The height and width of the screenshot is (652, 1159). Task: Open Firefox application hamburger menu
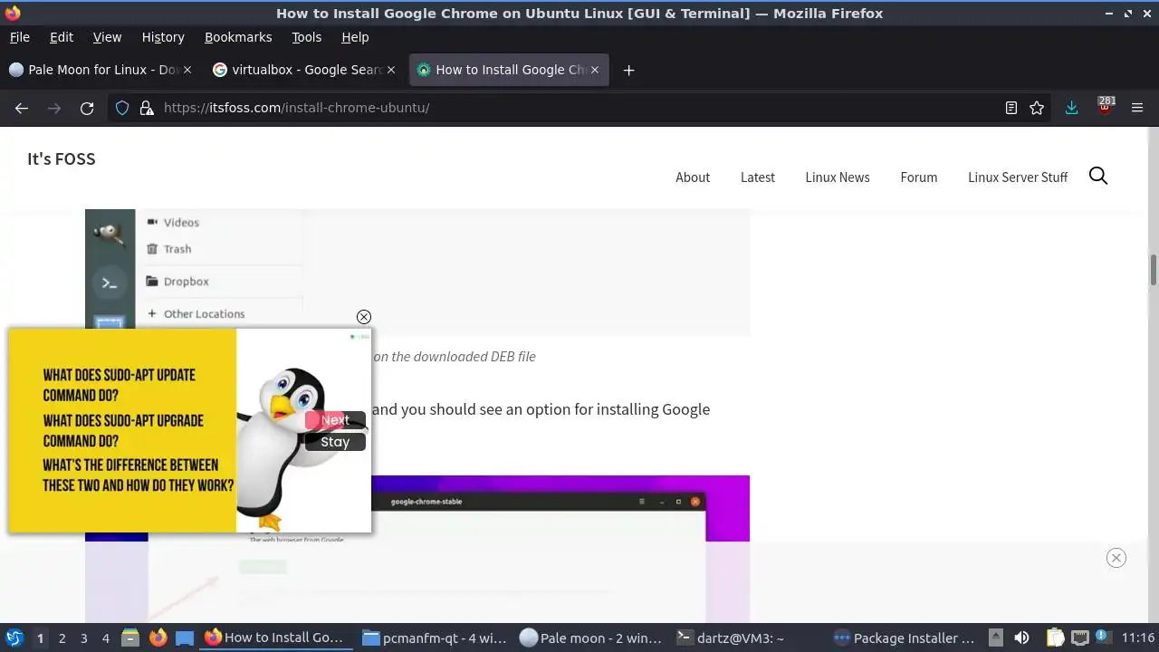1137,108
